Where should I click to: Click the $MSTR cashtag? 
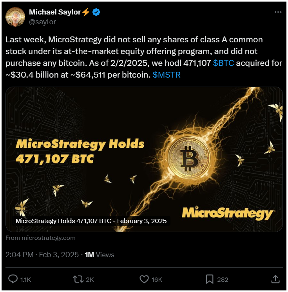click(167, 75)
